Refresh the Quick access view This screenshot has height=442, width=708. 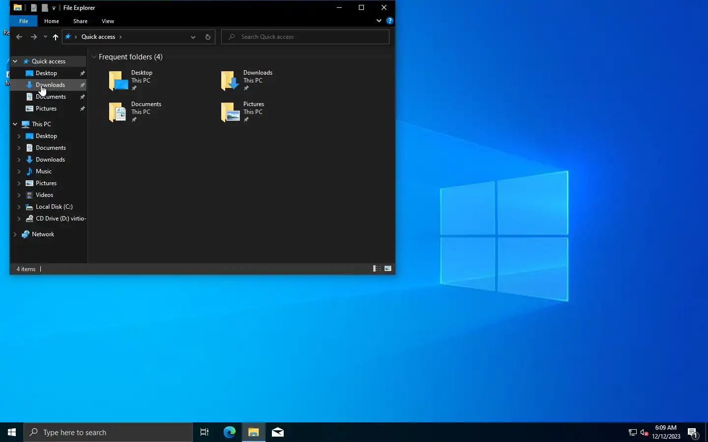pos(208,37)
